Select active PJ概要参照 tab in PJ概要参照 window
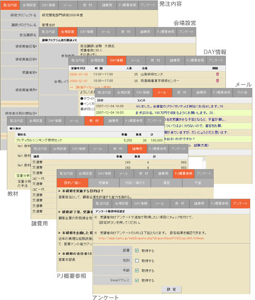The height and width of the screenshot is (300, 255). [x=184, y=174]
